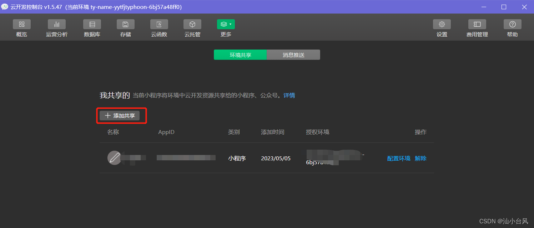The height and width of the screenshot is (228, 534).
Task: Click the WeChat app icon in title bar
Action: tap(5, 7)
